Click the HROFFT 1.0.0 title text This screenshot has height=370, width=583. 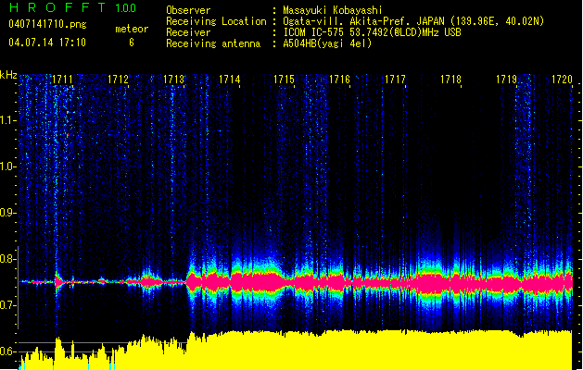[73, 7]
